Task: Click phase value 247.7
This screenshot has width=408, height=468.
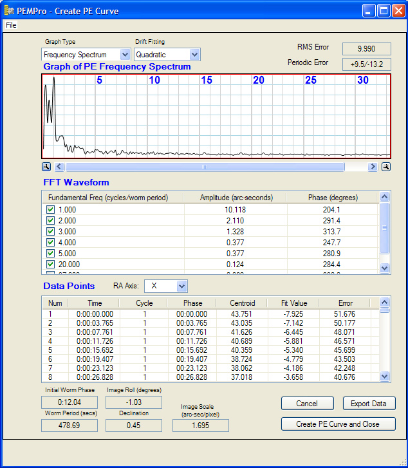Action: (x=331, y=242)
